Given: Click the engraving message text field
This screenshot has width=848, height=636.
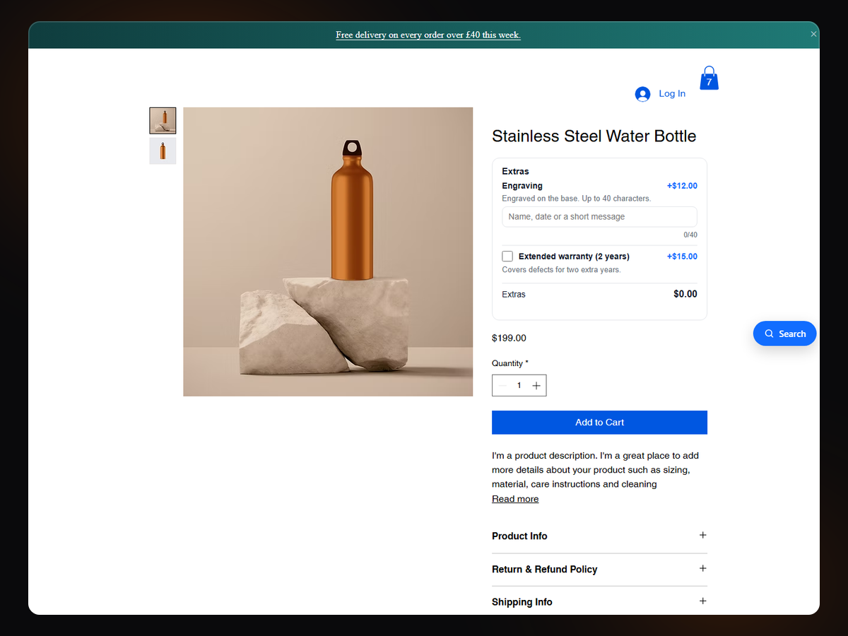Looking at the screenshot, I should 599,217.
